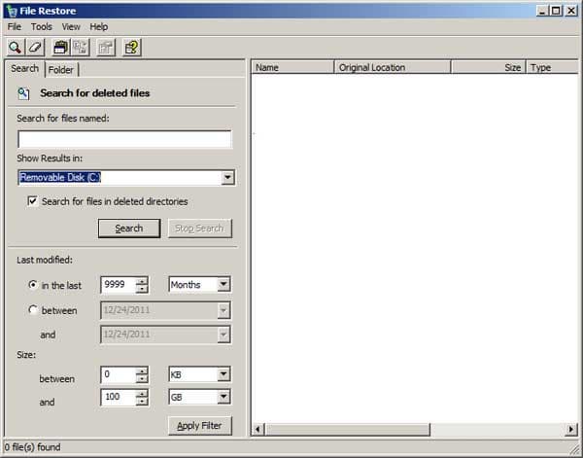Viewport: 583px width, 458px height.
Task: Click the minimum size field showing 0
Action: click(x=118, y=374)
